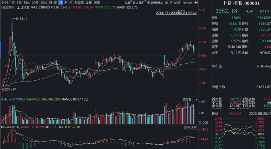
Task: Open the 多周期 multi-period menu
Action: 79,2
